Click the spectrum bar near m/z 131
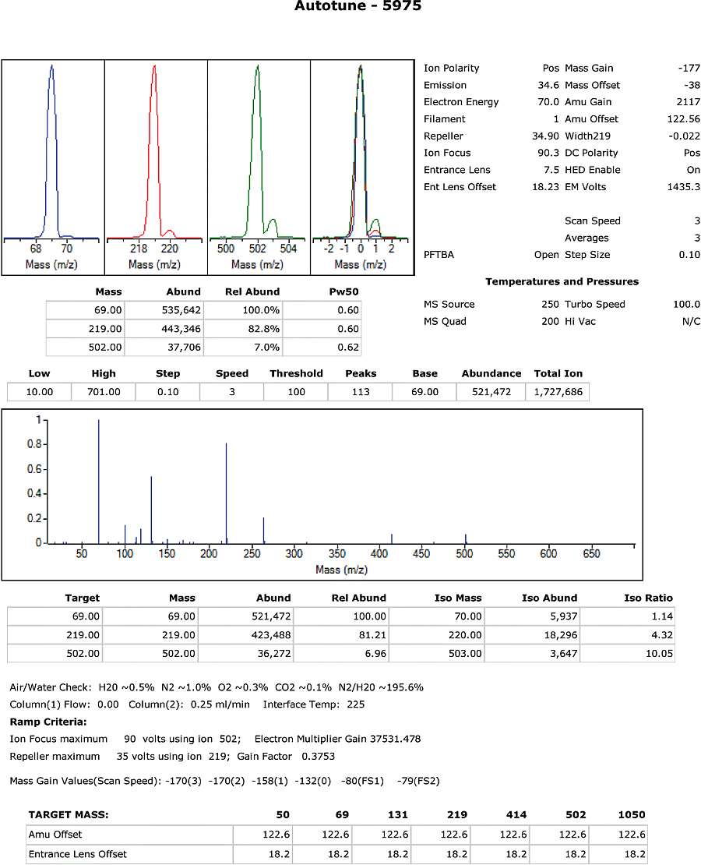The image size is (701, 865). coord(151,510)
